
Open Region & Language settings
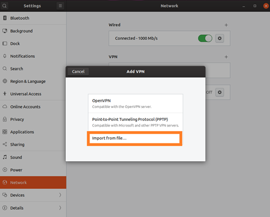33,82
